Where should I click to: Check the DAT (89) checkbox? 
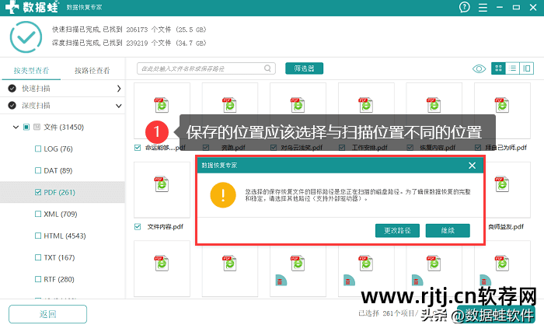pos(38,170)
